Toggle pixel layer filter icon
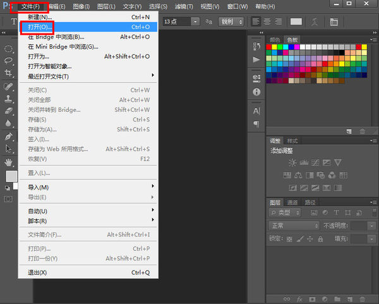 coord(314,212)
